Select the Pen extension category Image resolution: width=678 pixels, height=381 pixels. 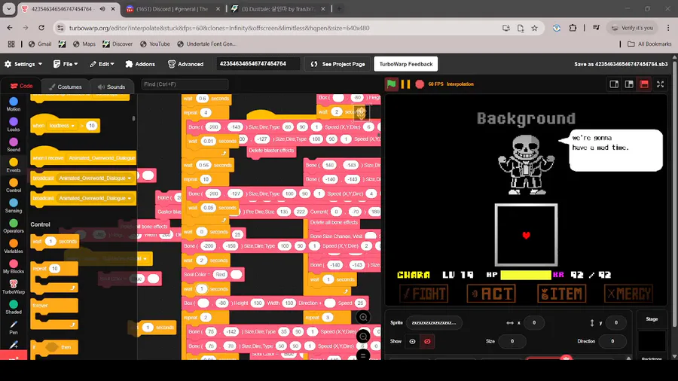[14, 328]
